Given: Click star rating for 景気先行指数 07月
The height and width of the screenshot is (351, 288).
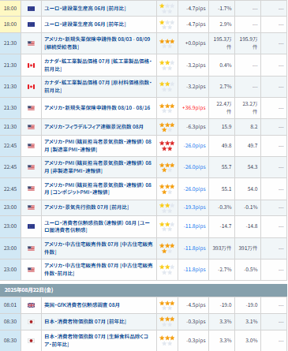Looking at the screenshot, I should point(167,207).
